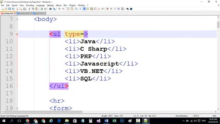Image resolution: width=220 pixels, height=124 pixels.
Task: Click the Paste toolbar icon
Action: tap(37, 9)
